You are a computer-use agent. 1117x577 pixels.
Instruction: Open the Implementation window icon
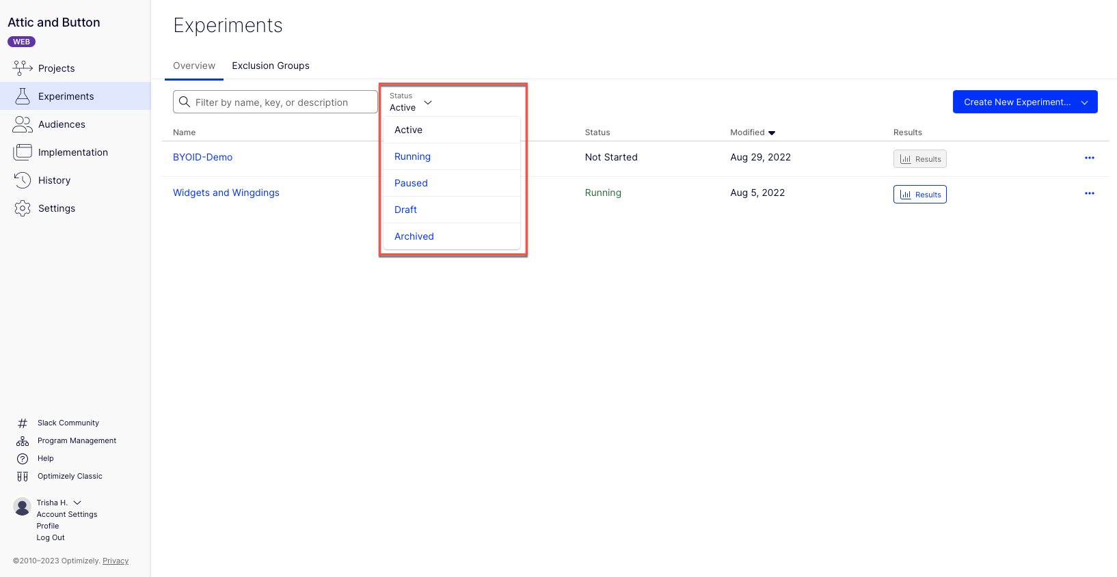23,152
